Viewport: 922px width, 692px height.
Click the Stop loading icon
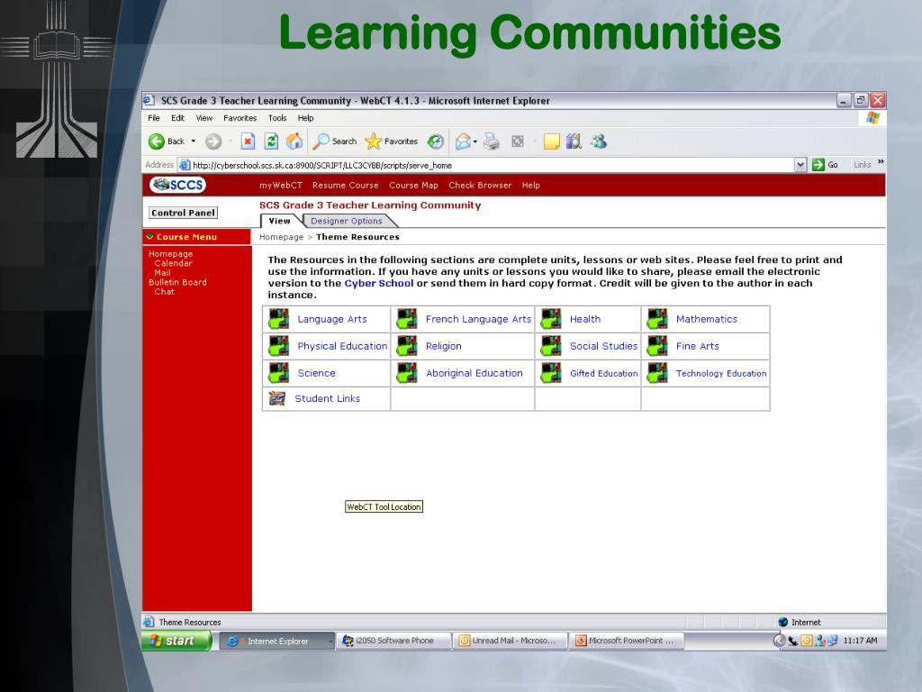[x=249, y=141]
